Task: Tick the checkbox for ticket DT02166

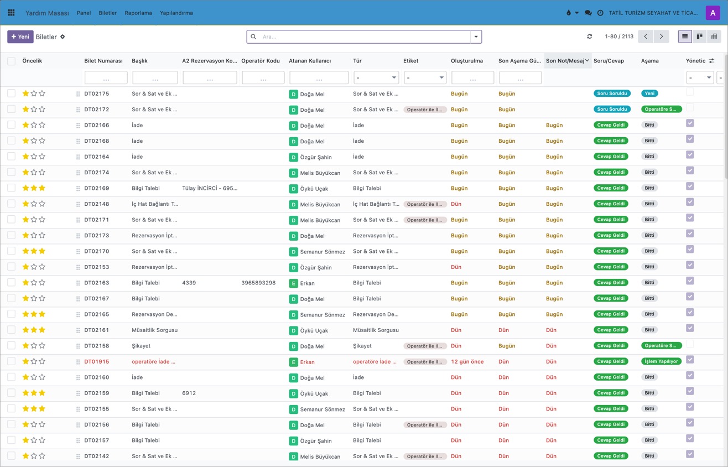Action: (11, 125)
